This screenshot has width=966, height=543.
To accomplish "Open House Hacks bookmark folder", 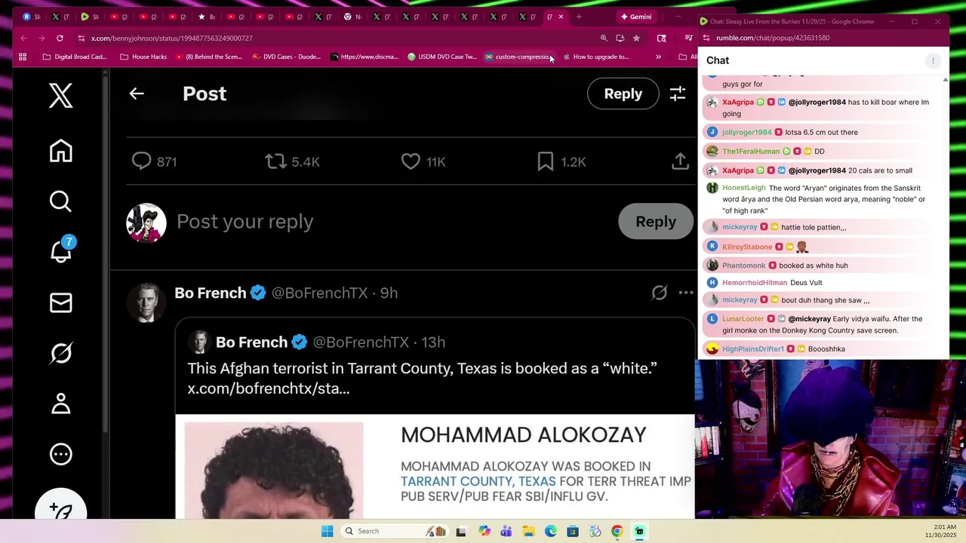I will point(143,57).
